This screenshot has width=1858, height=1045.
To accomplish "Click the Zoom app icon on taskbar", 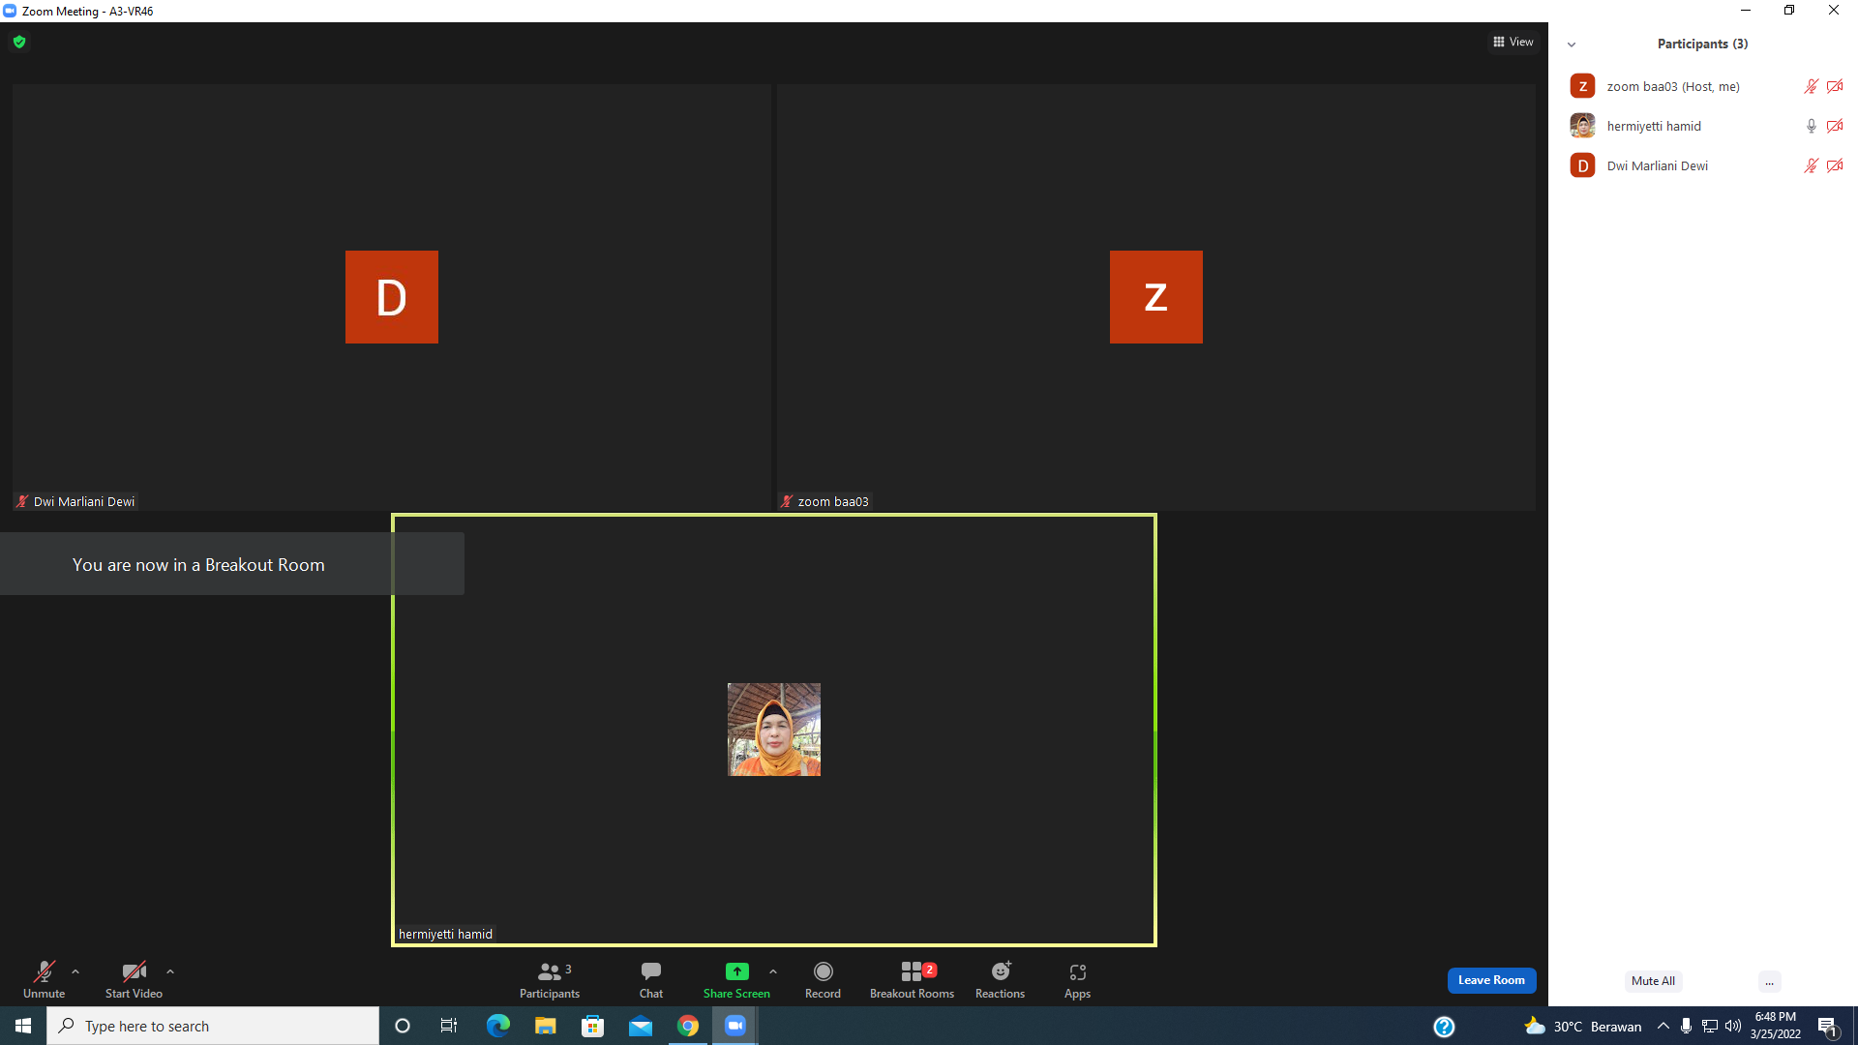I will [735, 1026].
